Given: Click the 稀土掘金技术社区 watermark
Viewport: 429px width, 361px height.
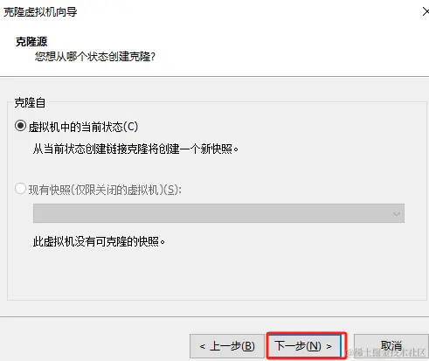Looking at the screenshot, I should coord(387,352).
